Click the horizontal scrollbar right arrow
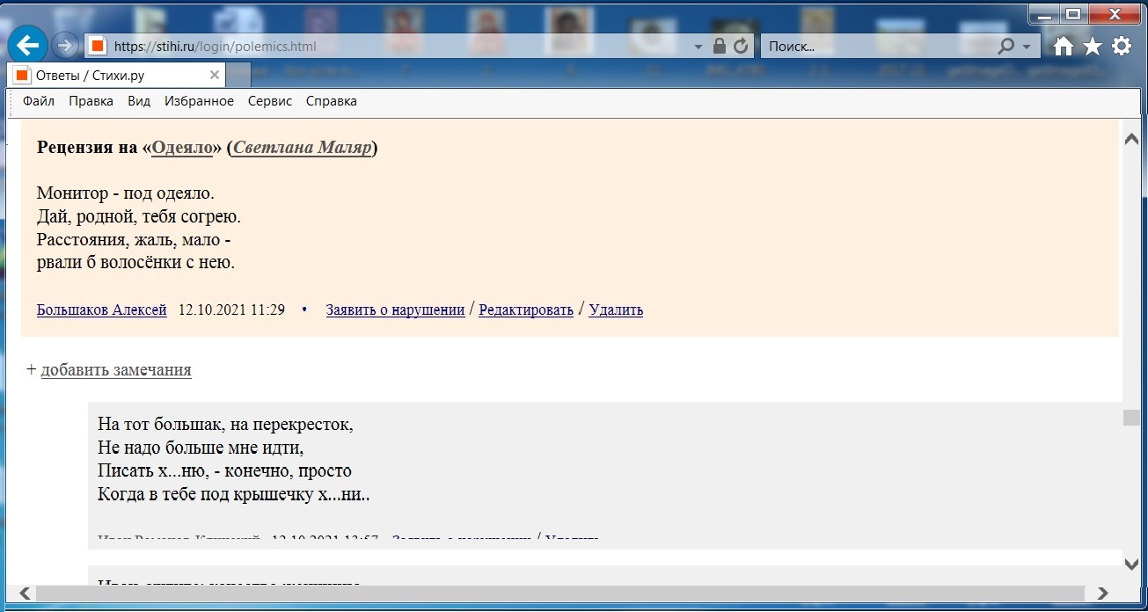1148x612 pixels. 1102,594
